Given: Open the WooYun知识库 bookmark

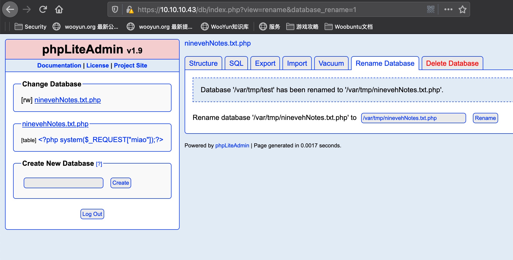Looking at the screenshot, I should [225, 27].
